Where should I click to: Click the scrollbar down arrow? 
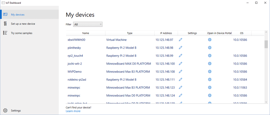point(266,102)
